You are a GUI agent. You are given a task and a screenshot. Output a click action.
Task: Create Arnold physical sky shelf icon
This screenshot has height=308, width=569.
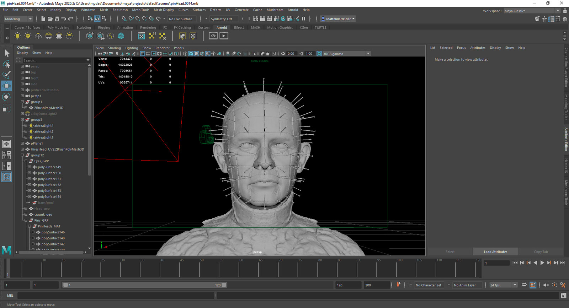69,36
